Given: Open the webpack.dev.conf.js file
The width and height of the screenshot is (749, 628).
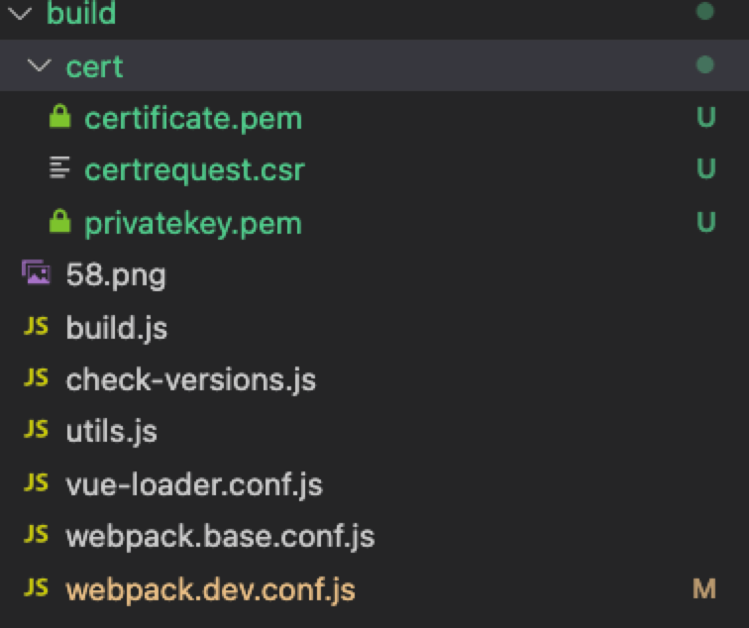Looking at the screenshot, I should [211, 590].
